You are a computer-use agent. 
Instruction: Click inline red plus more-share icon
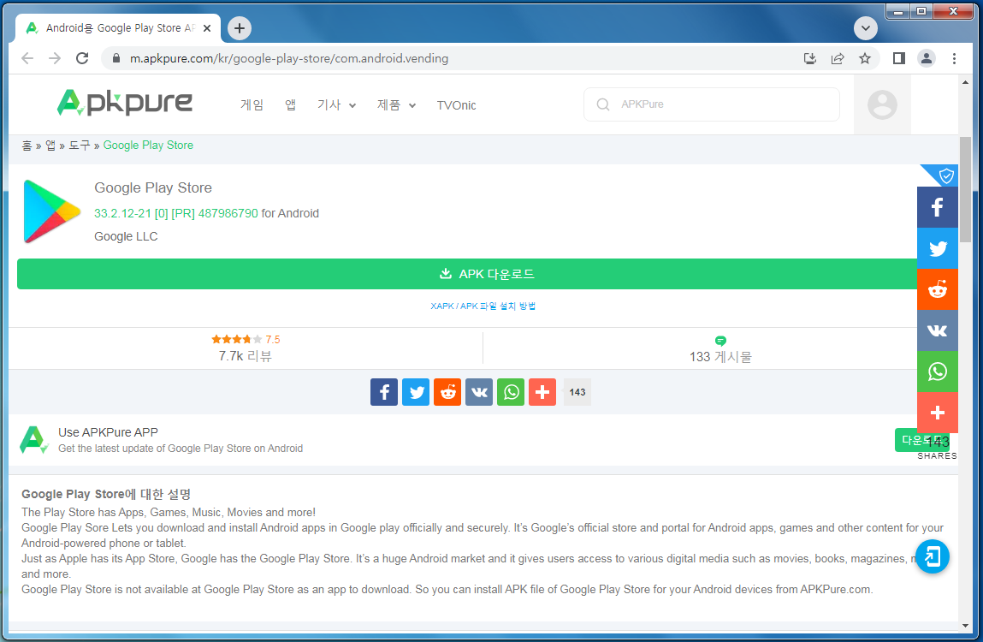[542, 392]
